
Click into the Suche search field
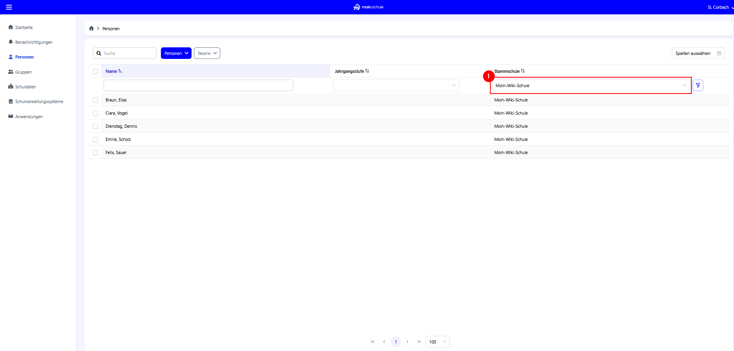[128, 53]
